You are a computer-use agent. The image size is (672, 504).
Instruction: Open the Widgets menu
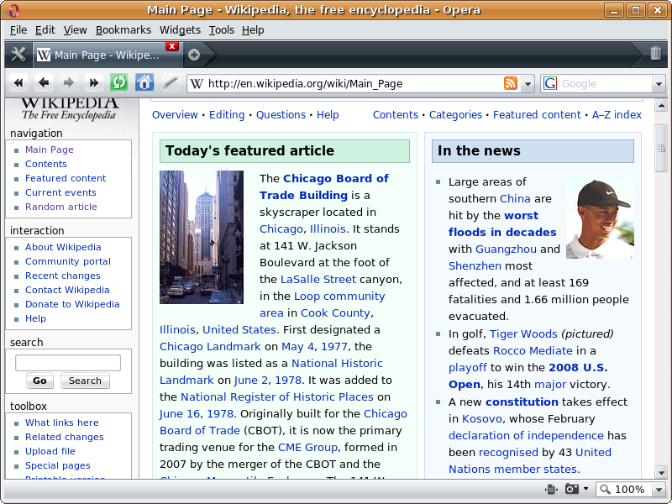180,30
